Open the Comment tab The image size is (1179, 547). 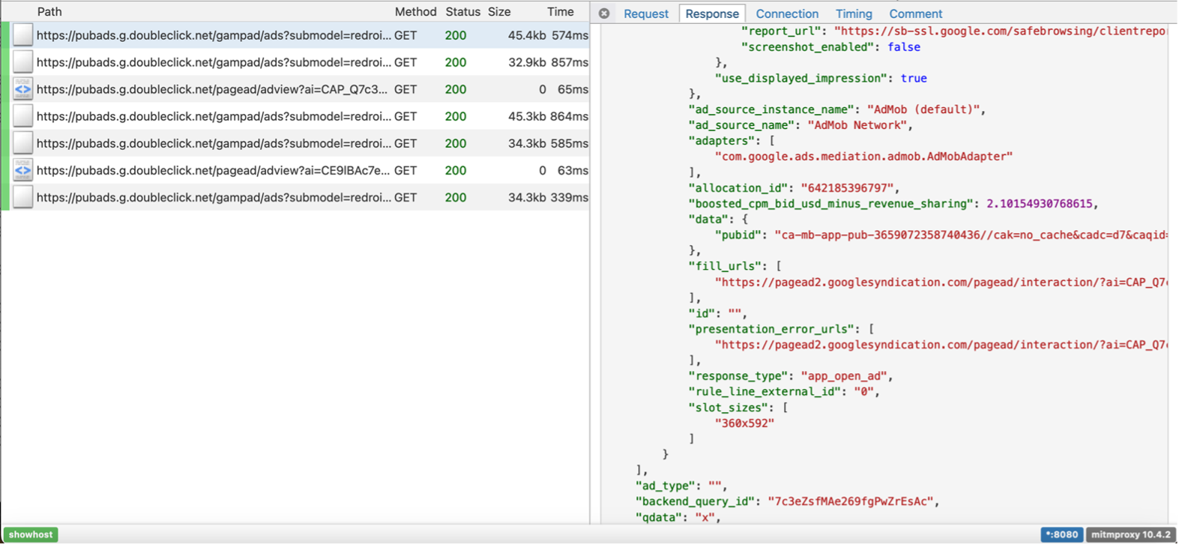915,13
